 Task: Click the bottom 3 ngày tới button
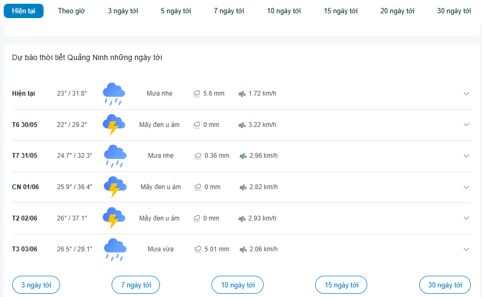36,285
